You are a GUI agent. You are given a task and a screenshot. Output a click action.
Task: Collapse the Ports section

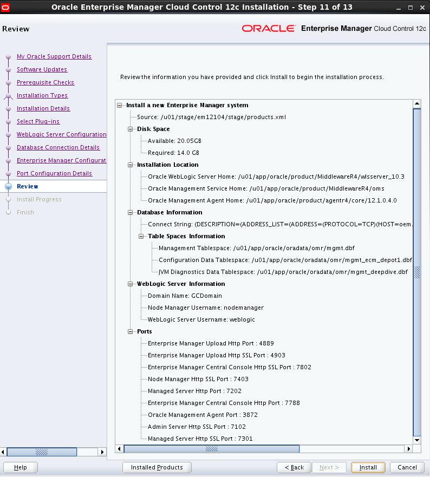point(131,331)
